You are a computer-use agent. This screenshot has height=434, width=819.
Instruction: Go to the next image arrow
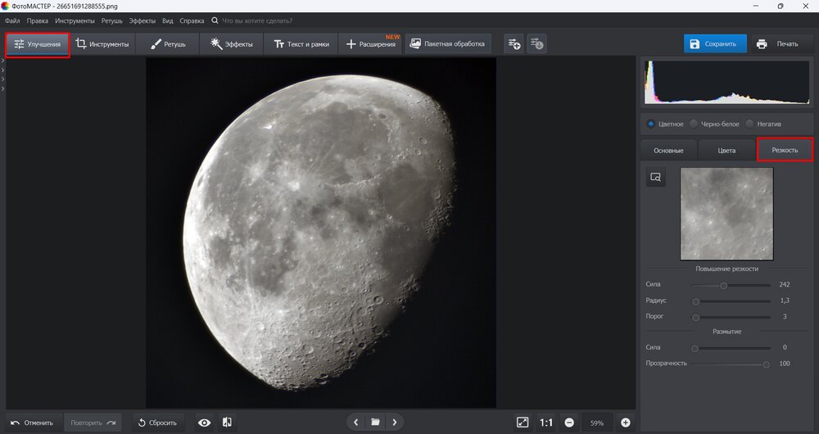pyautogui.click(x=395, y=423)
